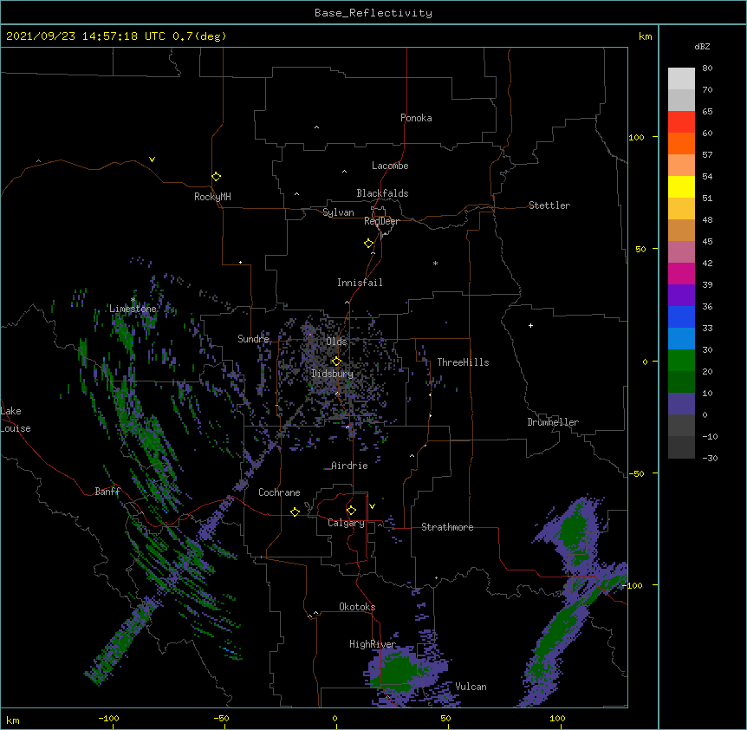Click the Blackfalds label
This screenshot has width=747, height=730.
pos(382,193)
